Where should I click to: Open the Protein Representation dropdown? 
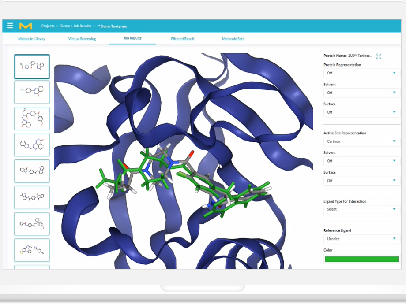click(x=362, y=73)
